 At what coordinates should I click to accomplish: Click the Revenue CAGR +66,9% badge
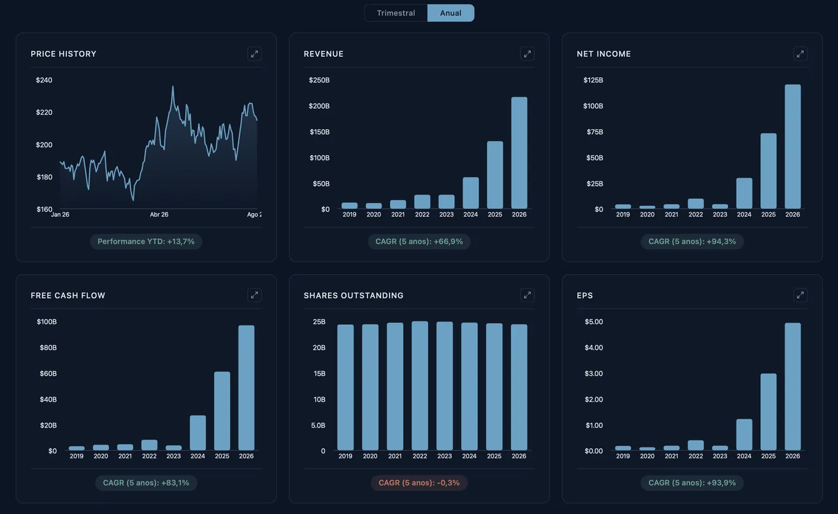(x=419, y=242)
